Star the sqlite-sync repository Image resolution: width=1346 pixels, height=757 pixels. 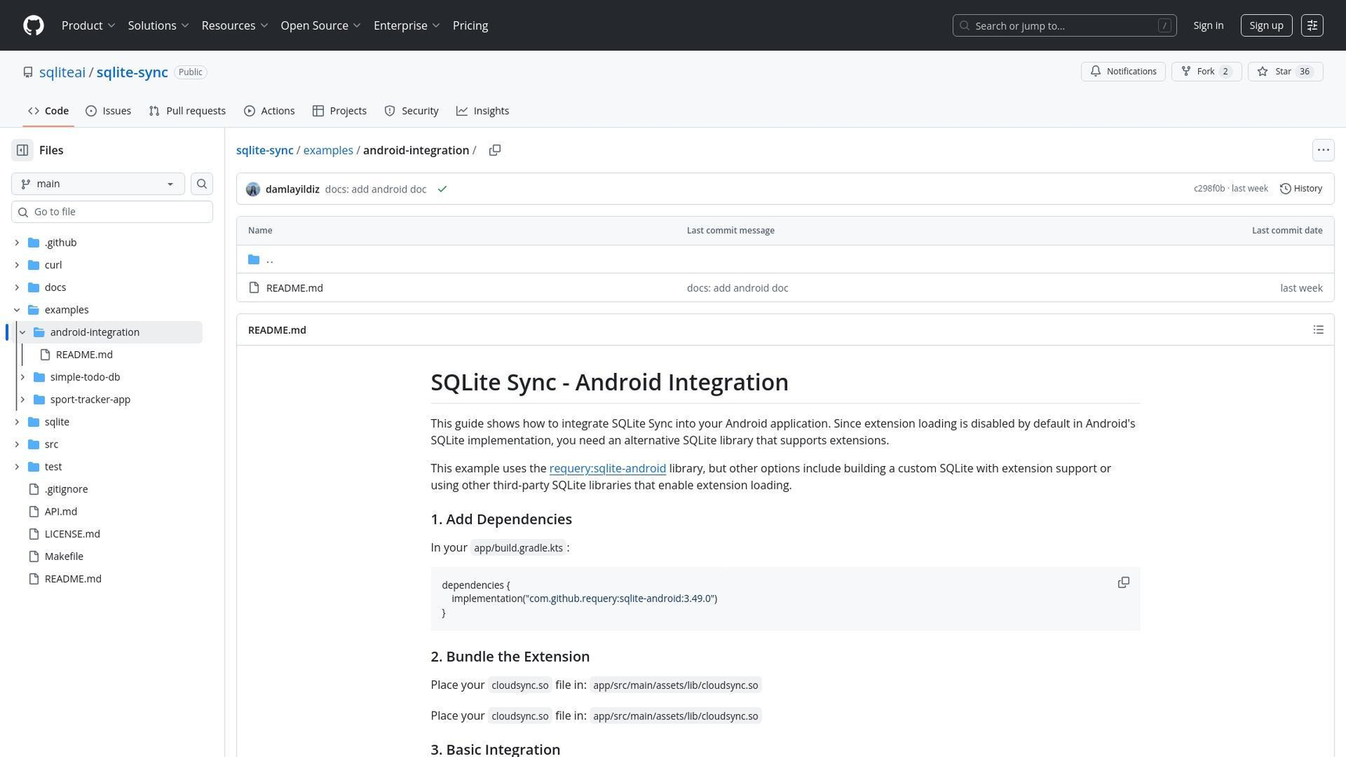[1285, 71]
